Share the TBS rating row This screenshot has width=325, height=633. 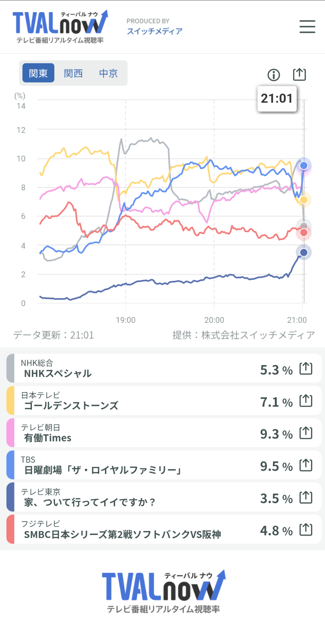pos(306,465)
